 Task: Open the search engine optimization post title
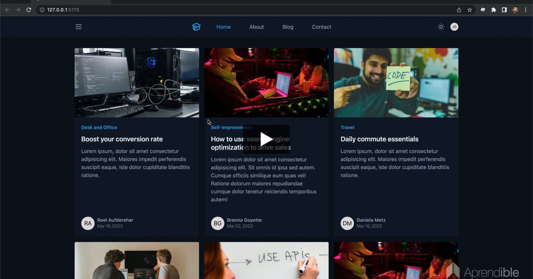tap(251, 143)
